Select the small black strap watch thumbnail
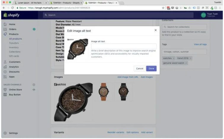224x139 pixels. tap(124, 92)
